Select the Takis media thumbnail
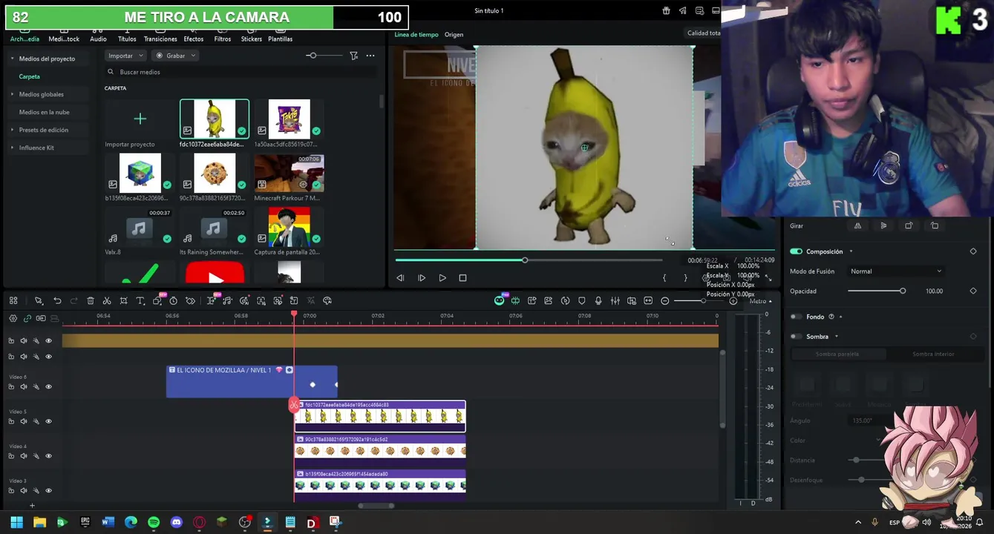The width and height of the screenshot is (994, 534). point(289,119)
